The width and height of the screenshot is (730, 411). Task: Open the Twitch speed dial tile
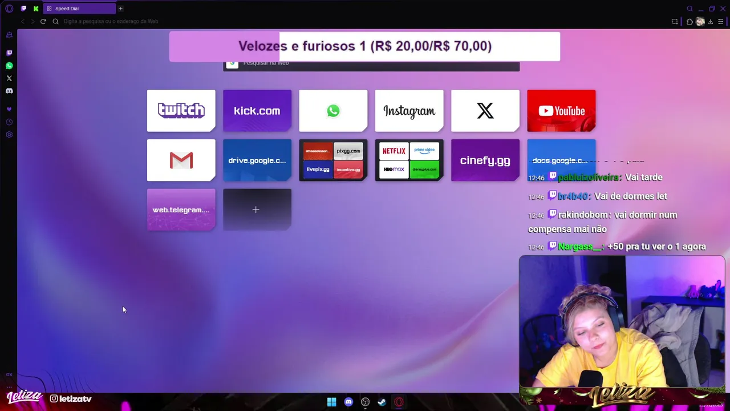point(181,111)
